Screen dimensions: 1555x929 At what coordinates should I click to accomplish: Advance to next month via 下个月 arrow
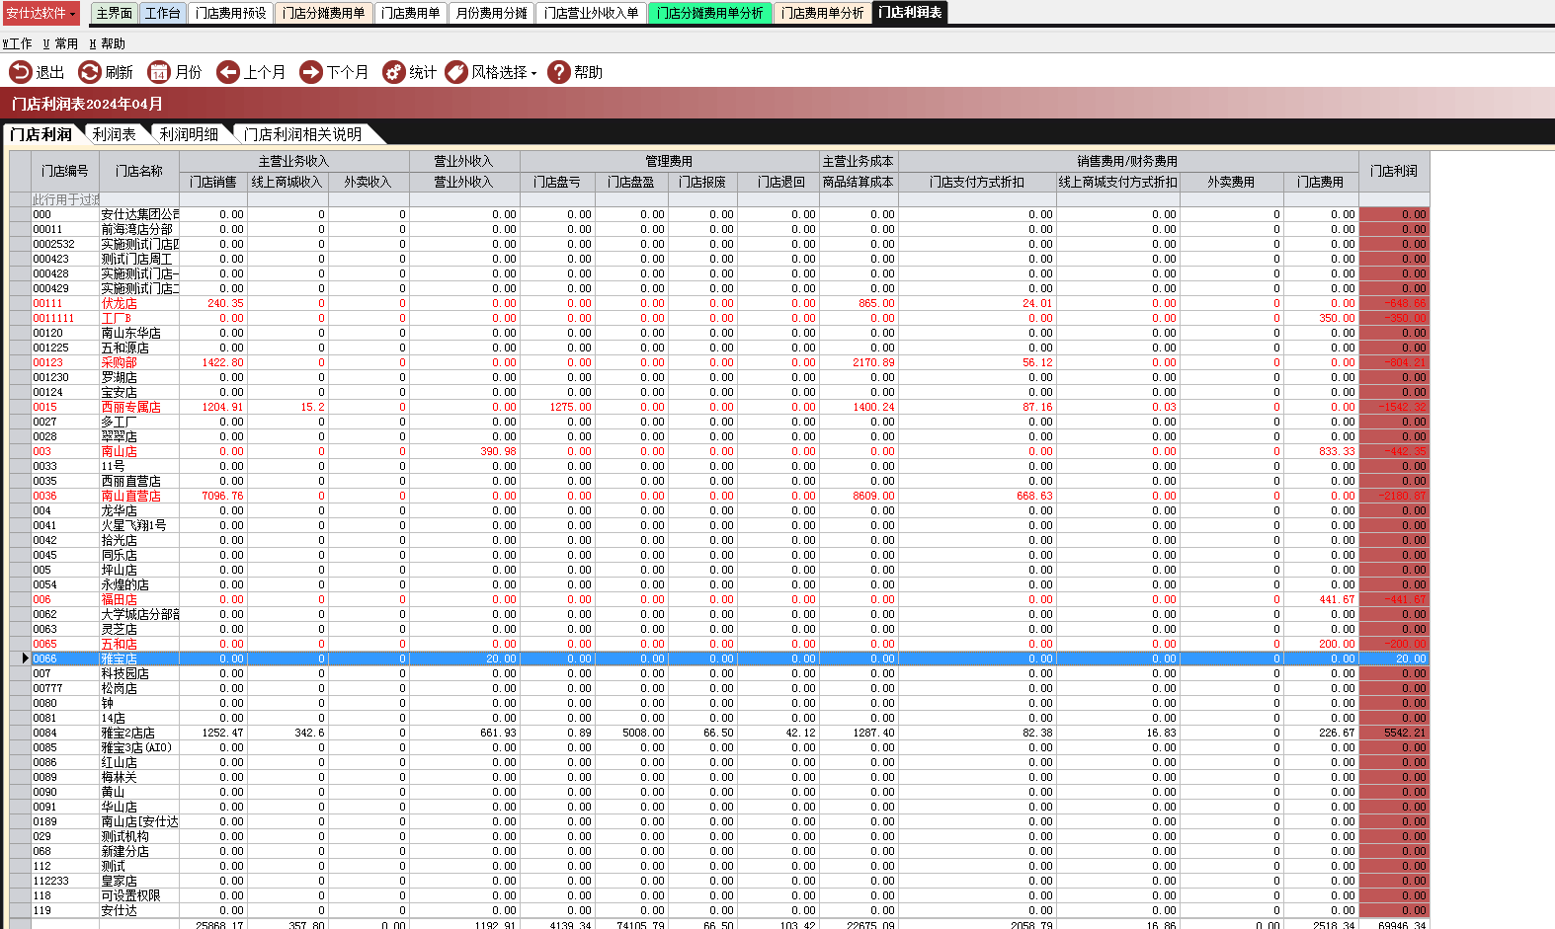click(311, 72)
